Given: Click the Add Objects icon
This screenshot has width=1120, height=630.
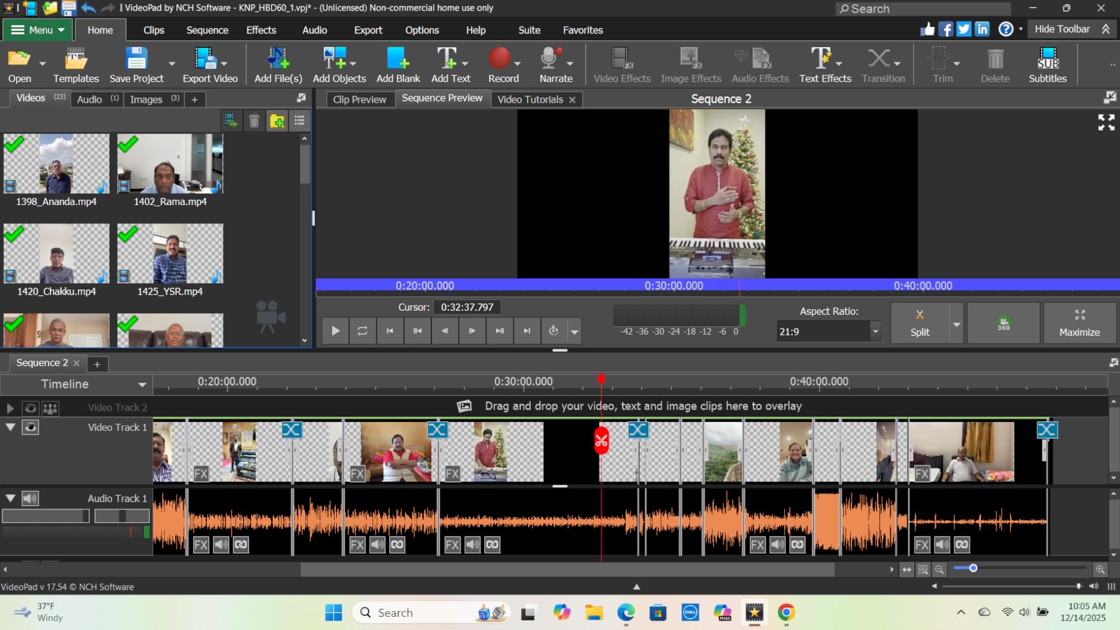Looking at the screenshot, I should coord(339,65).
